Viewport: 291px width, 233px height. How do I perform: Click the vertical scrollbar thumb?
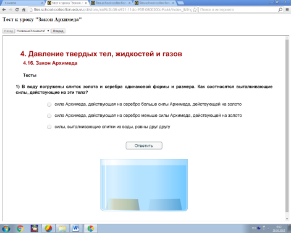point(287,125)
